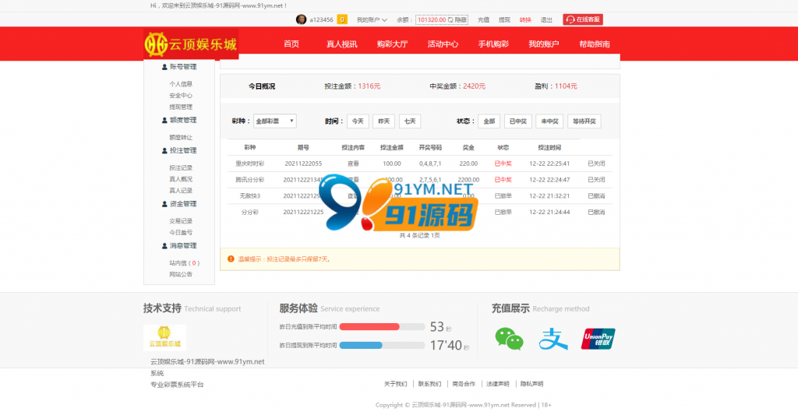Open 真人记录 in sidebar

[181, 191]
